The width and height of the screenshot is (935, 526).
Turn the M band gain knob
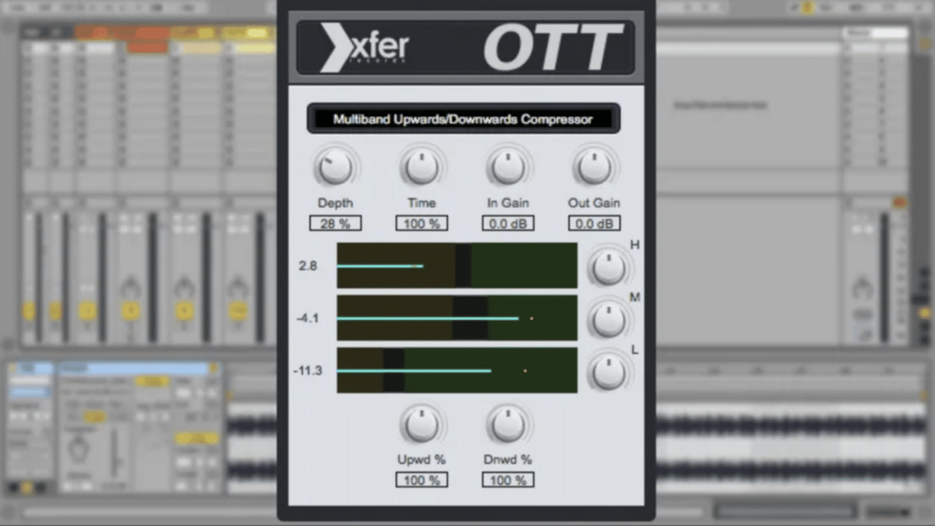[608, 318]
